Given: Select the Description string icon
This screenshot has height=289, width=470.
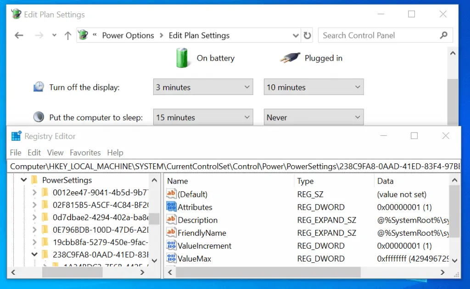Looking at the screenshot, I should [x=171, y=220].
